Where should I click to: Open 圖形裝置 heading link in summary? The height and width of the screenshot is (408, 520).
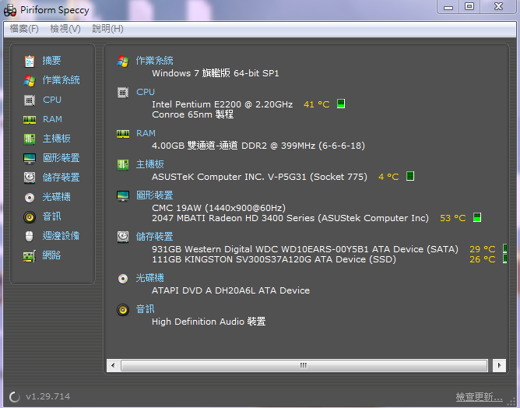(x=155, y=195)
